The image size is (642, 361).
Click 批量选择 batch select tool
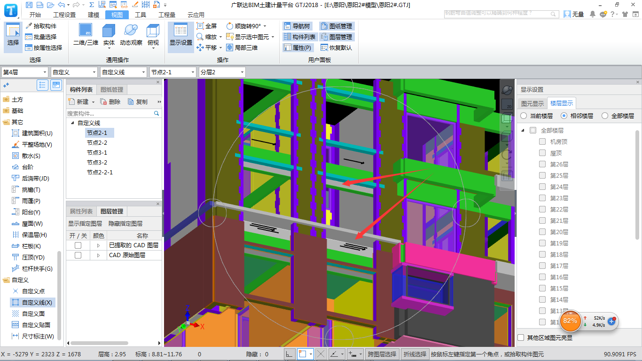click(41, 37)
